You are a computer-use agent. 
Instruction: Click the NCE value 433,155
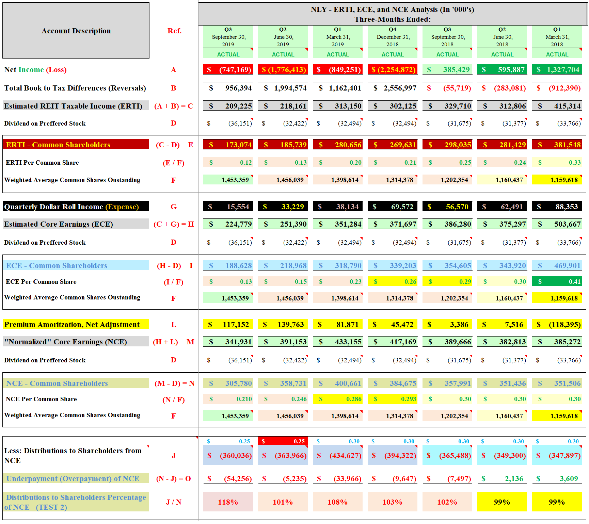coord(338,342)
